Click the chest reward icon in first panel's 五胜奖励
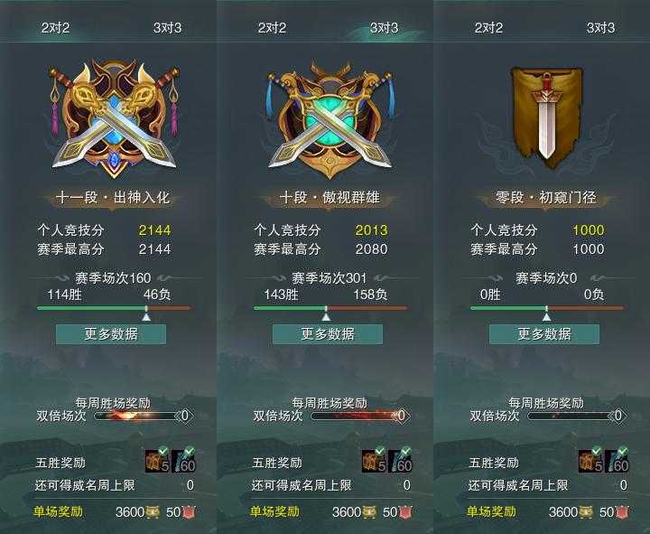 point(157,461)
